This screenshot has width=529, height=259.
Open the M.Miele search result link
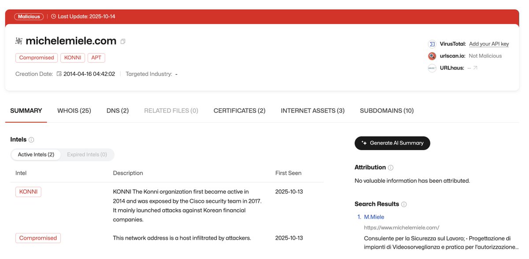[x=374, y=217]
